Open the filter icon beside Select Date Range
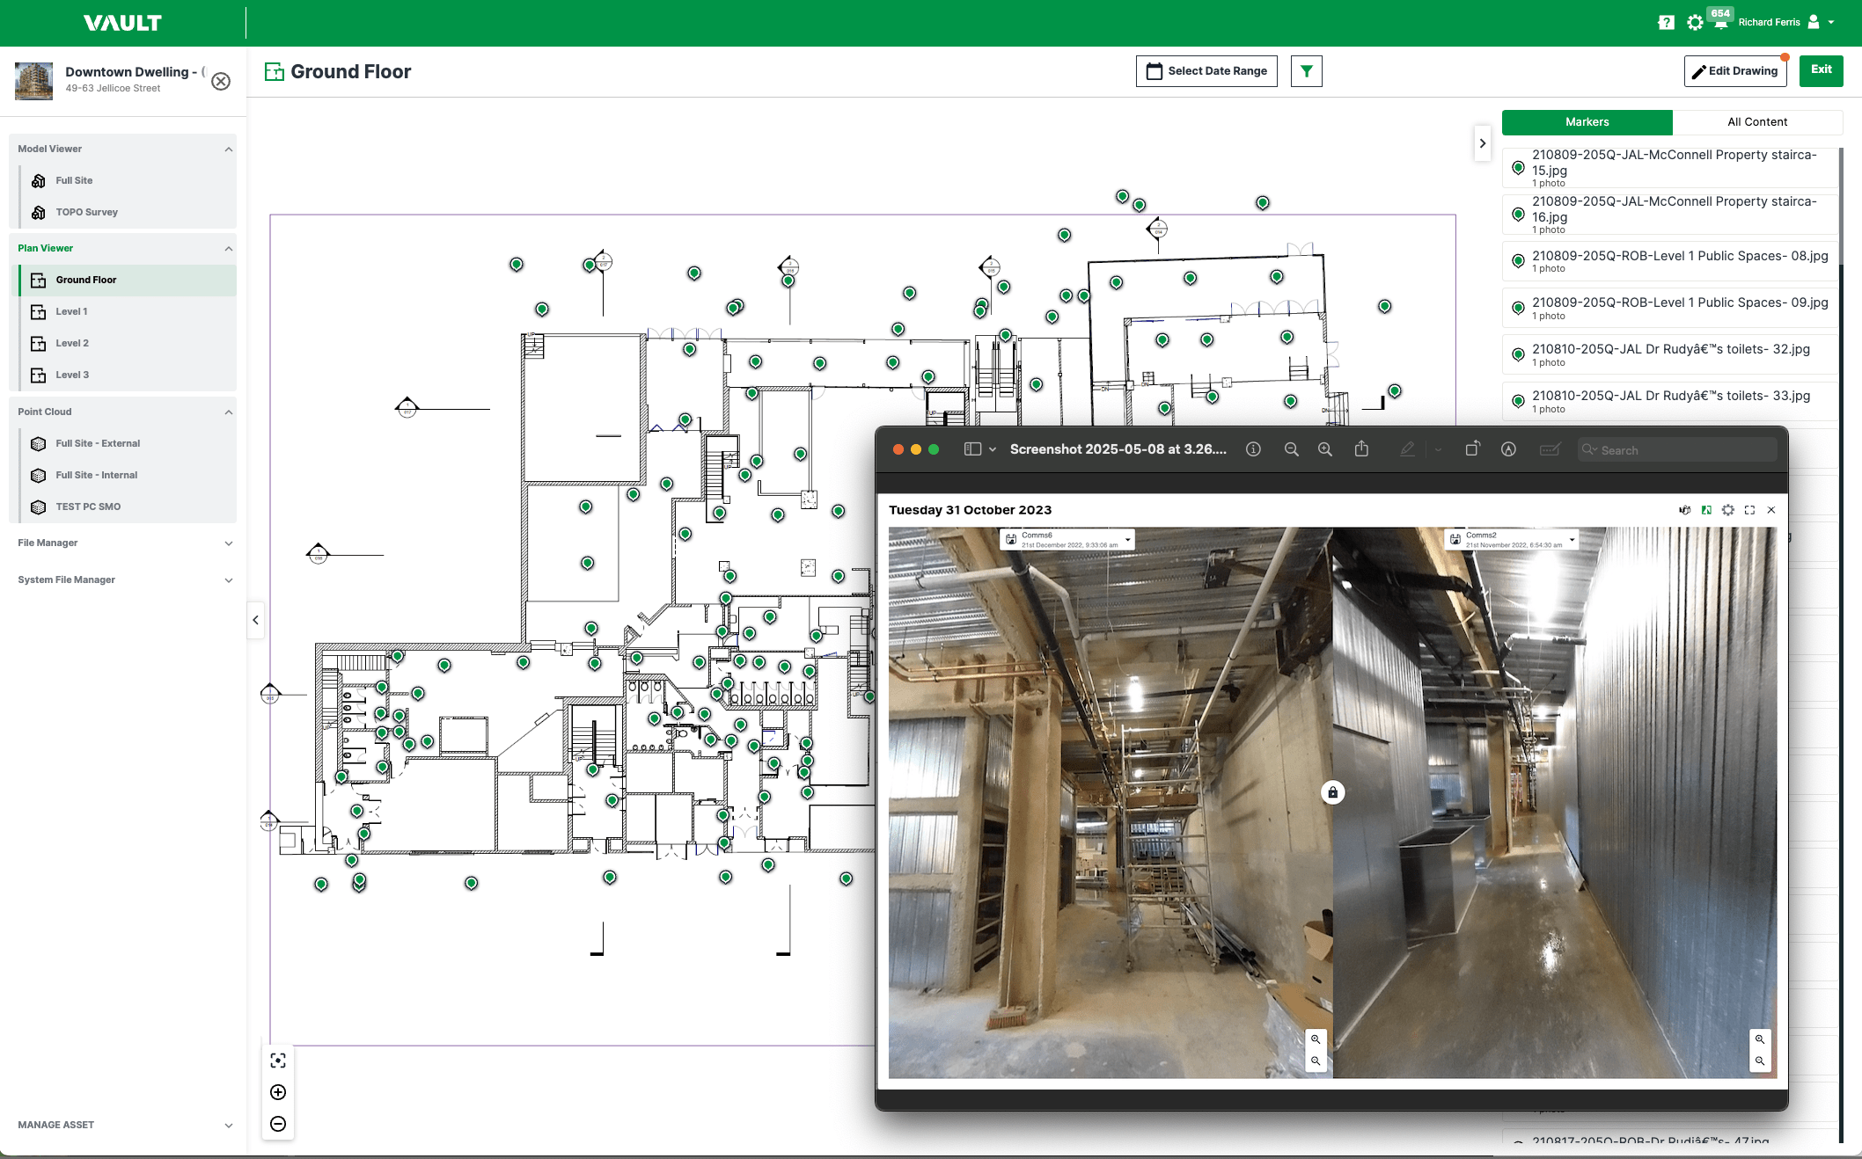 tap(1306, 71)
